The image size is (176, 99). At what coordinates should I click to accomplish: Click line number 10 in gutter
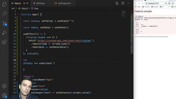click(15, 34)
